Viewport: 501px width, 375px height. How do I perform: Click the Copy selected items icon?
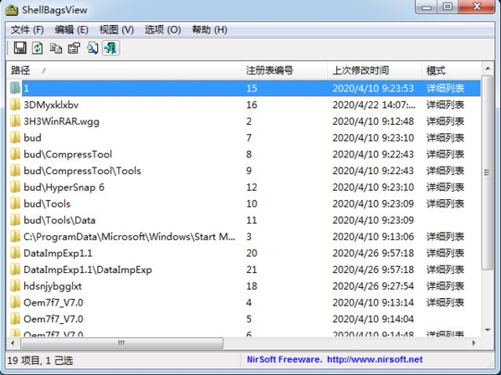coord(56,49)
